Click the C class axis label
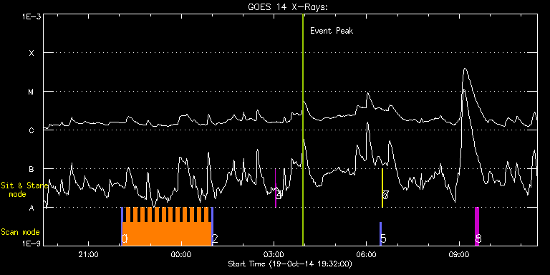 32,130
